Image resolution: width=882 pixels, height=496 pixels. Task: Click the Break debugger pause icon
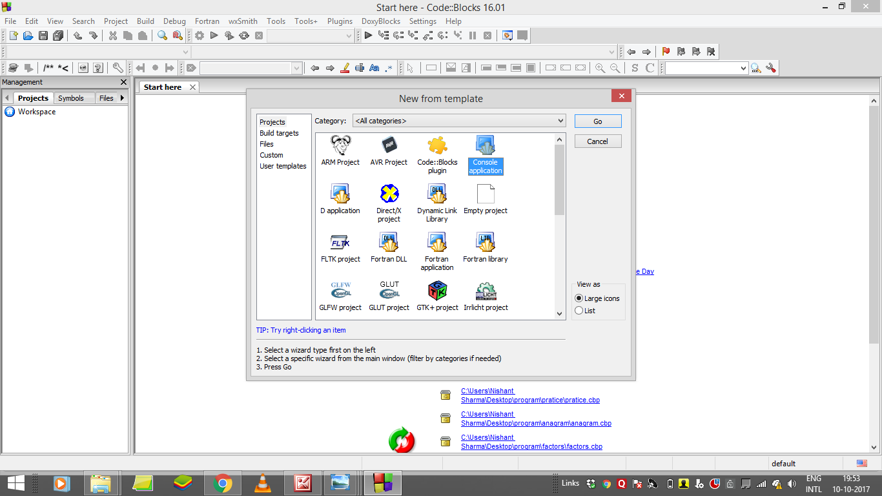[473, 36]
